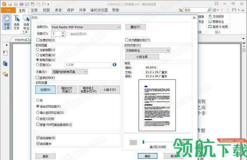
Task: Select the Select Text tool (选择文本)
Action: point(16,22)
